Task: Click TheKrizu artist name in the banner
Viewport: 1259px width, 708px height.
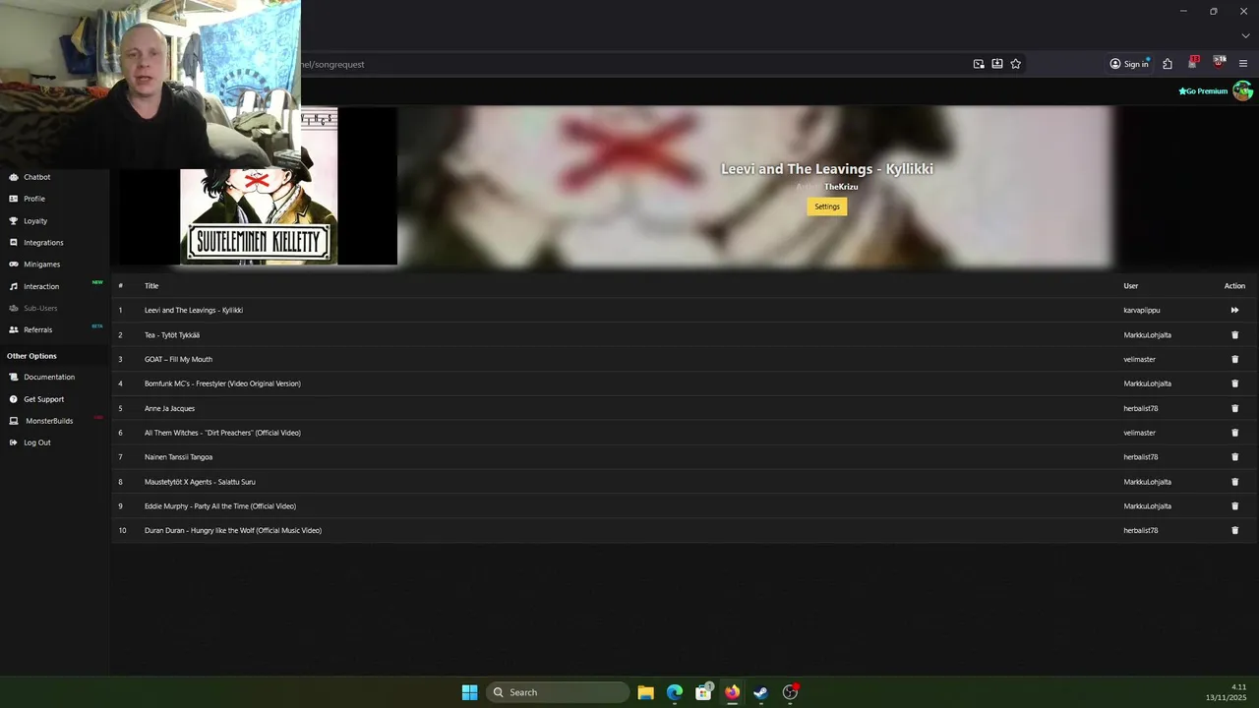Action: click(841, 187)
